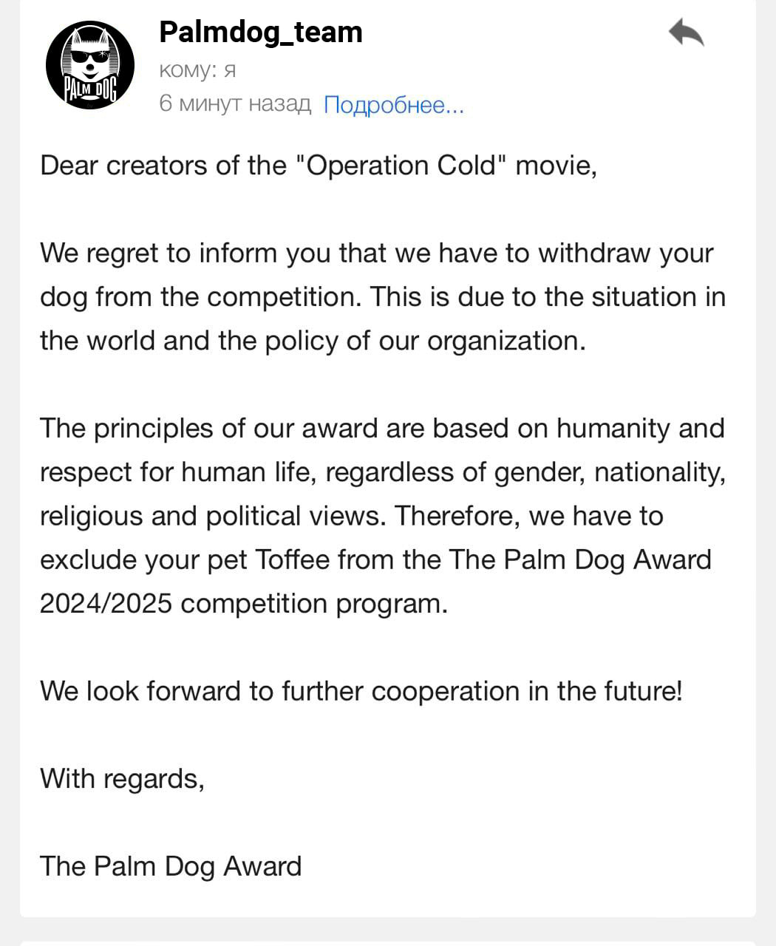Image resolution: width=776 pixels, height=946 pixels.
Task: Tap the reply arrow icon
Action: 686,33
